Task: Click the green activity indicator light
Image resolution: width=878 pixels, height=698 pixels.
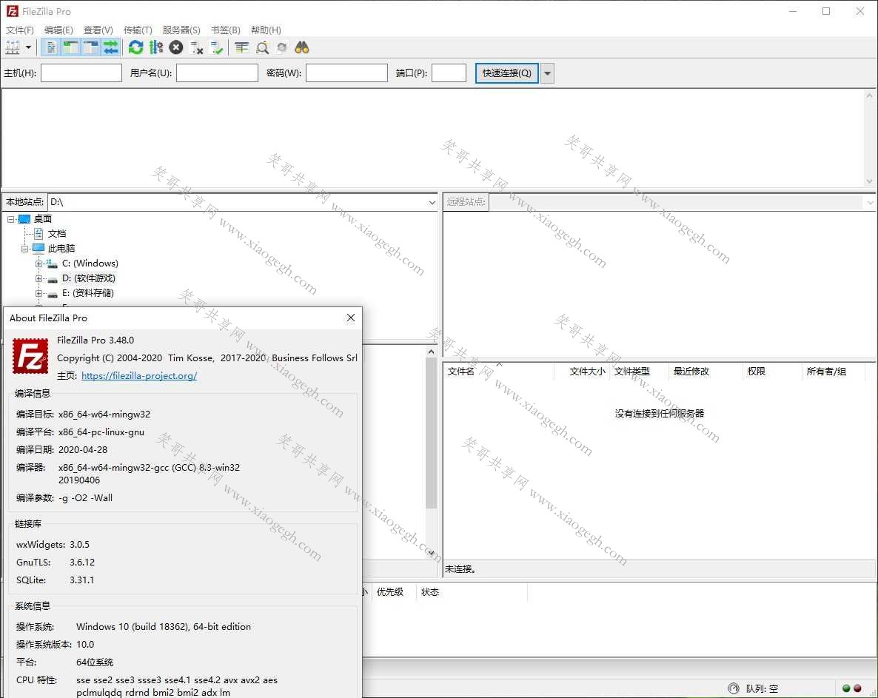Action: pos(847,688)
